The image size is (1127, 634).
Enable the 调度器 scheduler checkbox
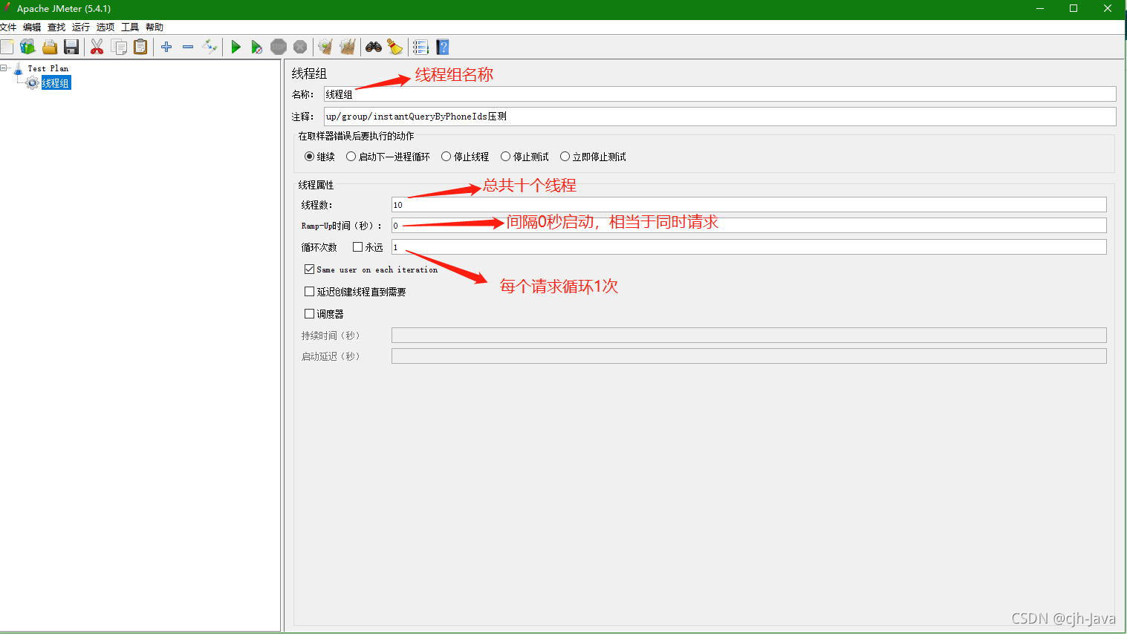pyautogui.click(x=309, y=314)
